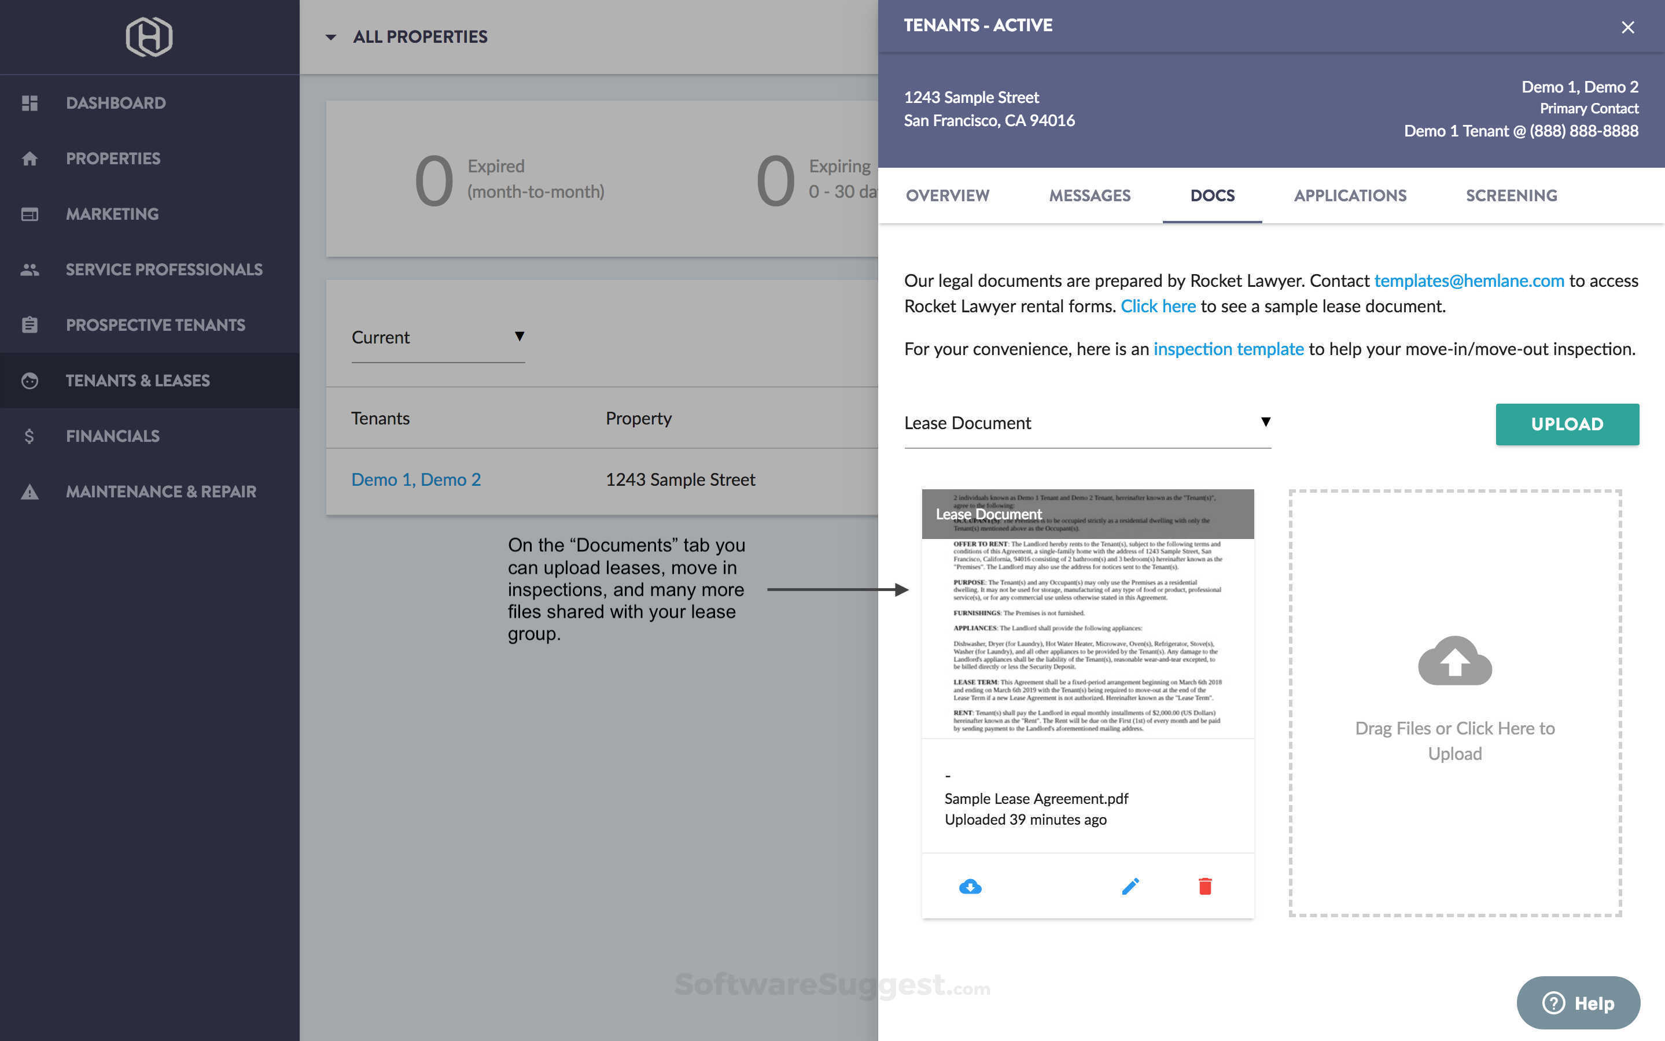Screen dimensions: 1665x1041
Task: Open the Current lease filter dropdown
Action: (x=438, y=337)
